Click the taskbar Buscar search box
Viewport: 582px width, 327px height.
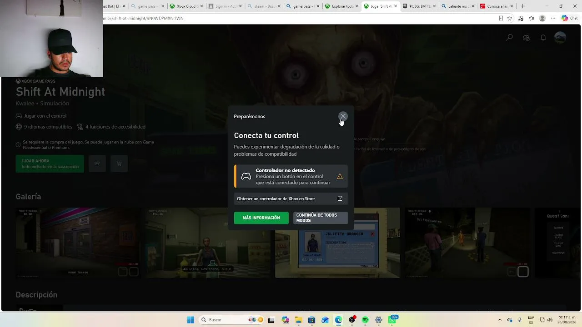click(232, 320)
